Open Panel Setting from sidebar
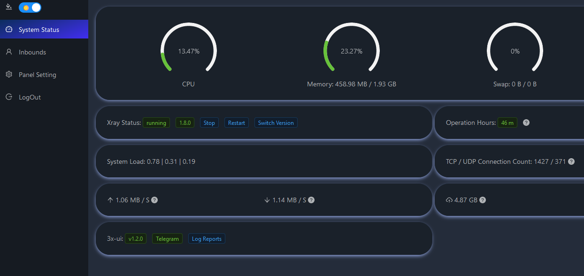This screenshot has width=584, height=276. point(37,75)
